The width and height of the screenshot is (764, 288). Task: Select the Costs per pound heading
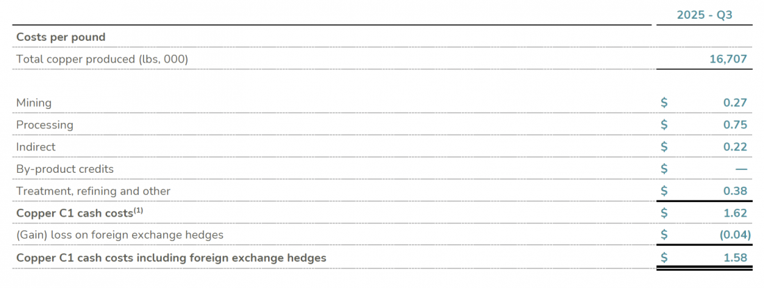click(61, 37)
